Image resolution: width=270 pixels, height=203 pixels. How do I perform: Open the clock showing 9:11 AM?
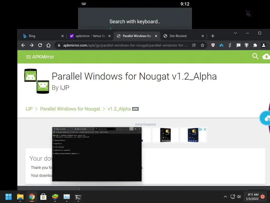click(252, 197)
